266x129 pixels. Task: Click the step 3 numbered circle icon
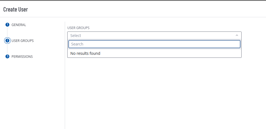tap(7, 56)
